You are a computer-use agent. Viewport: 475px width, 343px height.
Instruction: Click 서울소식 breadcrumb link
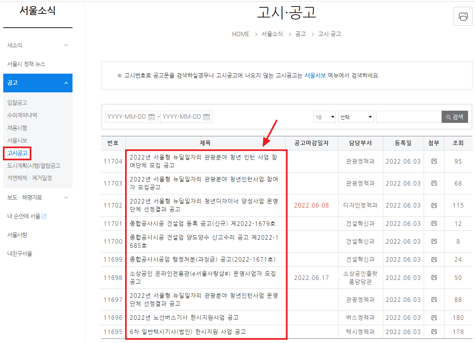click(x=272, y=34)
